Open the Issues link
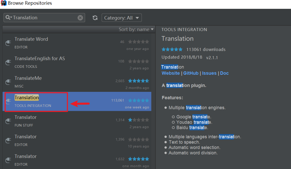 click(x=209, y=73)
